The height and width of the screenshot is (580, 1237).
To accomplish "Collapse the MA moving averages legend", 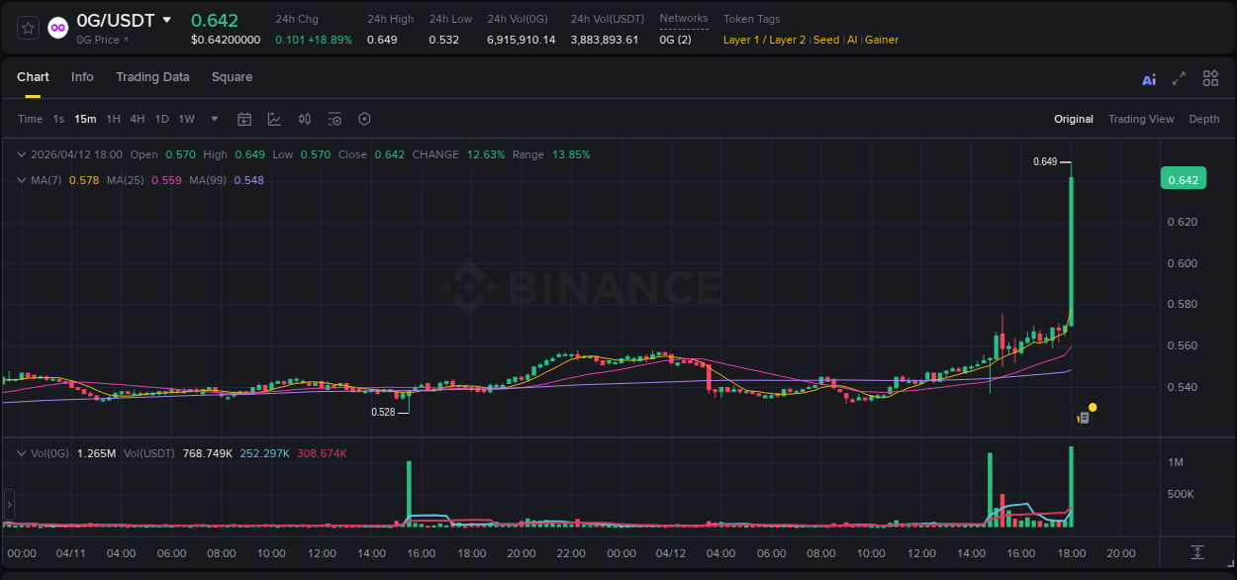I will pos(21,180).
